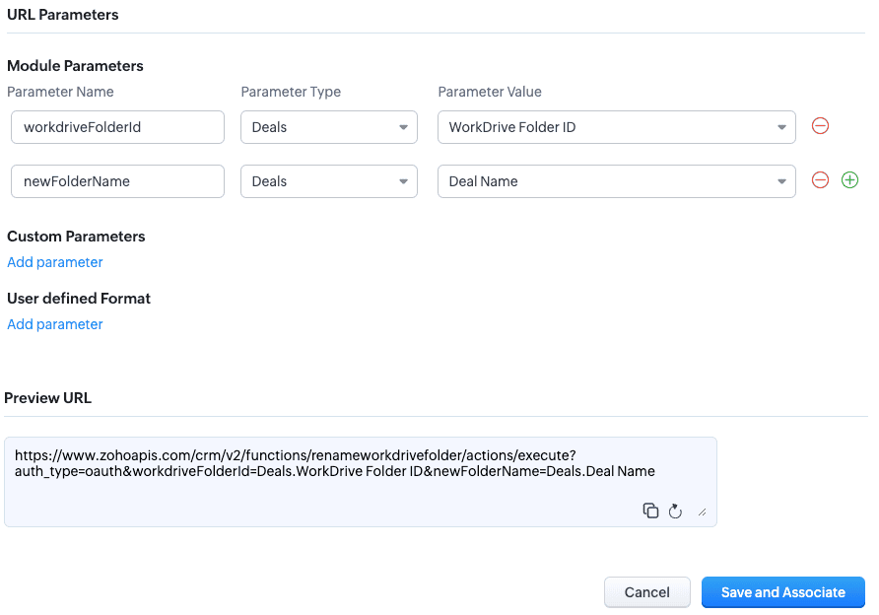Cancel the URL parameter setup
The width and height of the screenshot is (879, 615).
pos(646,592)
